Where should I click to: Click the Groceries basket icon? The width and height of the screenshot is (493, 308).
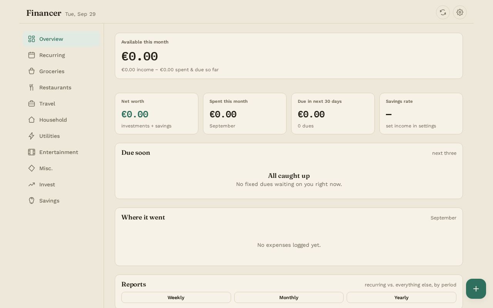tap(32, 71)
